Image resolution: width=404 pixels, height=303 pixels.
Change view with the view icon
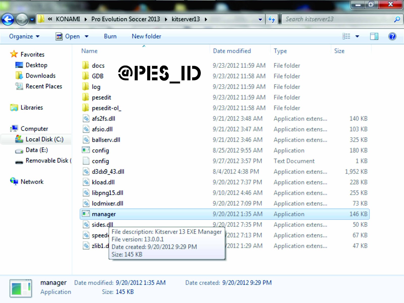pos(346,36)
